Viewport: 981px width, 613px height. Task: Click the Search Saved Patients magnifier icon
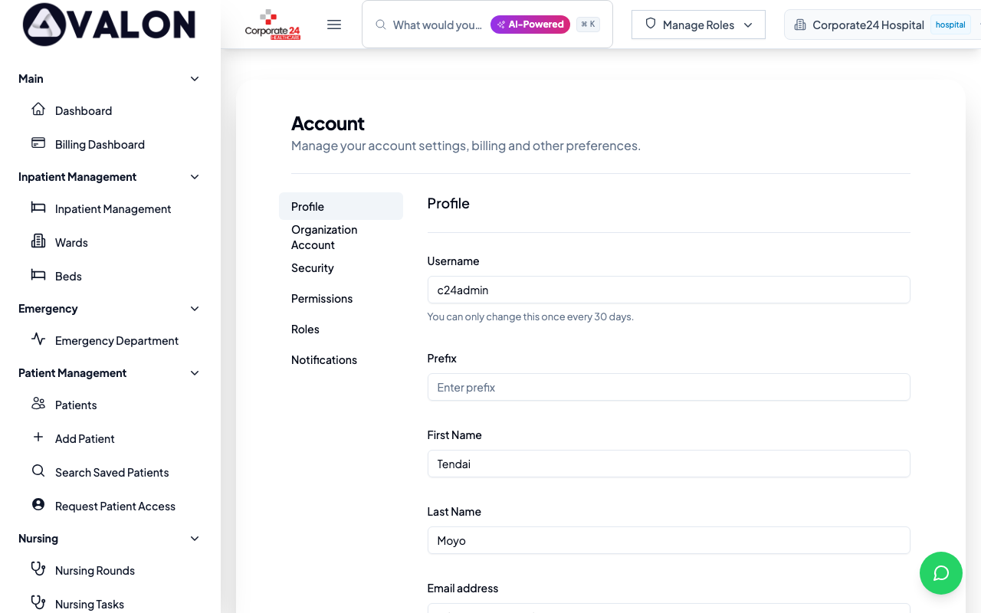tap(38, 471)
